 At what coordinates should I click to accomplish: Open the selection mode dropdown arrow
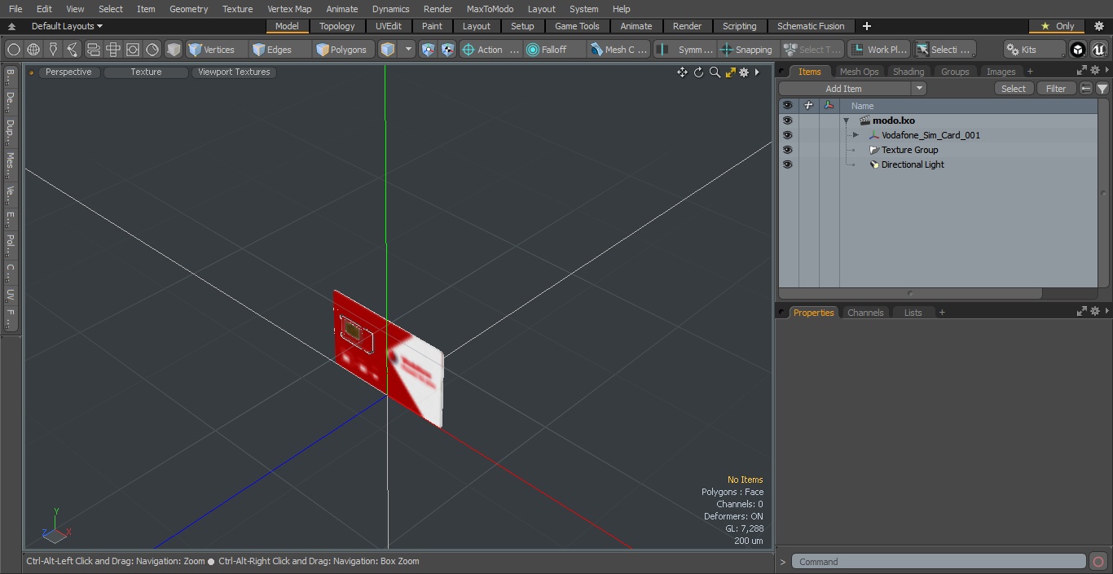click(x=409, y=50)
